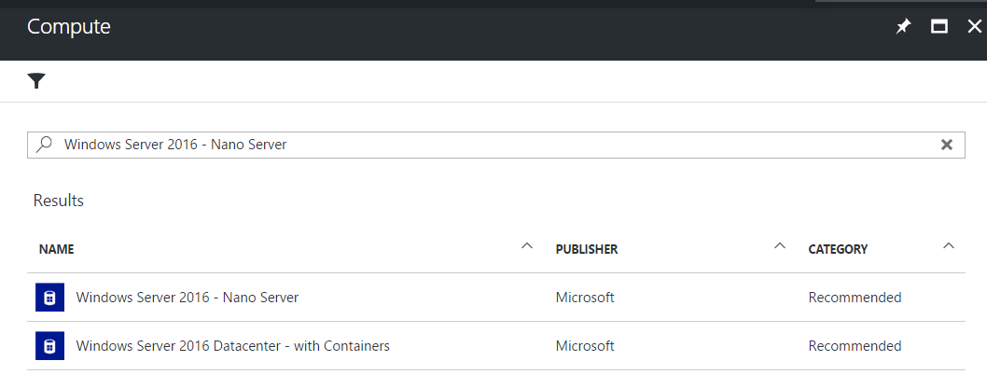Sort results by the PUBLISHER column arrow

pyautogui.click(x=780, y=246)
